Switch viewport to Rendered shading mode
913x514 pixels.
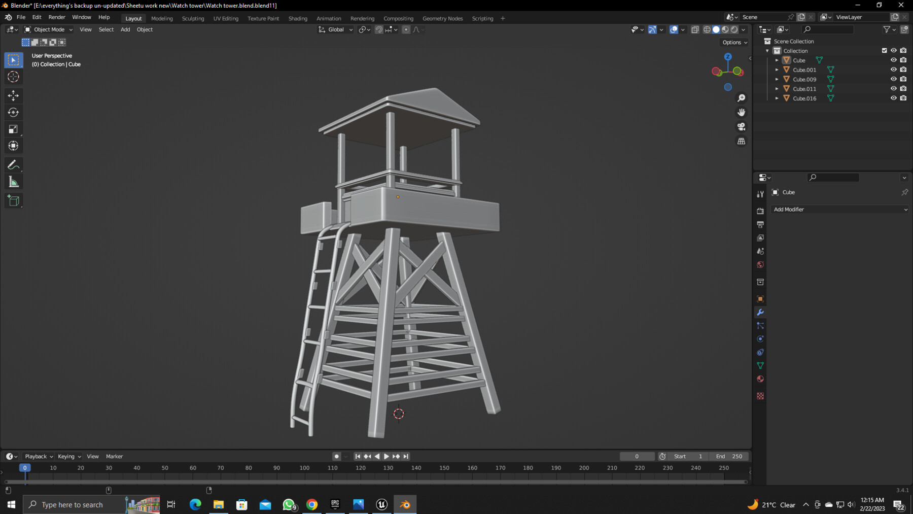[733, 29]
